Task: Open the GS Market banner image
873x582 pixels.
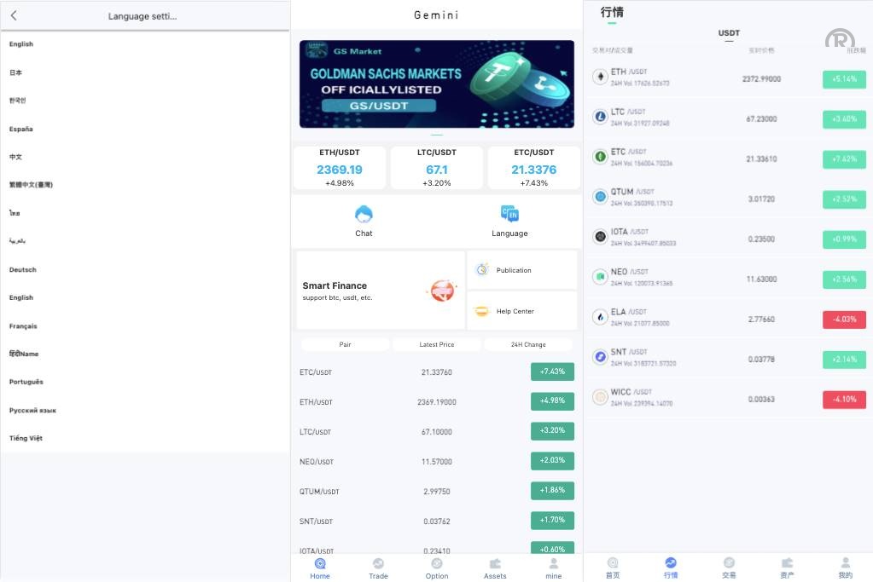Action: (x=436, y=84)
